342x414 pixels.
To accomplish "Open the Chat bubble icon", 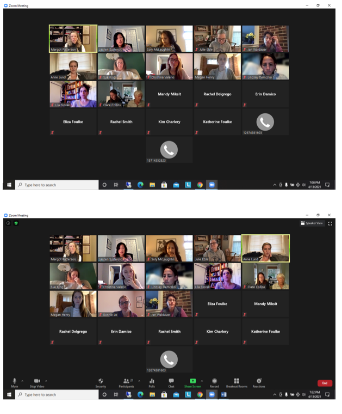I will pos(171,381).
